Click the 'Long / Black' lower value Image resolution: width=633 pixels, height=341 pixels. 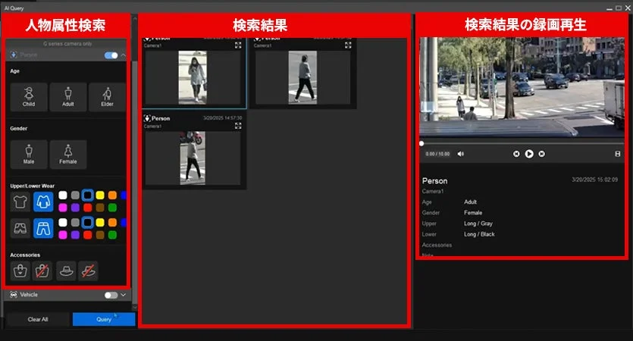479,234
